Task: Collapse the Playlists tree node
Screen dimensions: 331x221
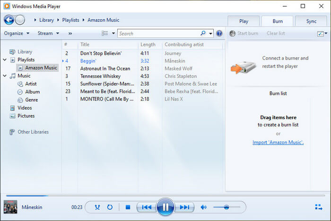Action: (x=5, y=60)
